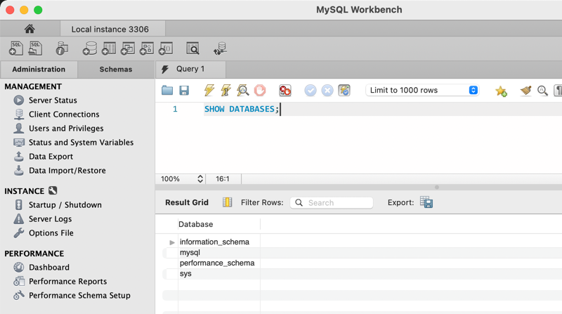
Task: Save query as a favorite snippet
Action: 501,91
